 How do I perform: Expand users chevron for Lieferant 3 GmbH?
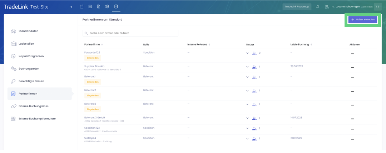pos(247,118)
